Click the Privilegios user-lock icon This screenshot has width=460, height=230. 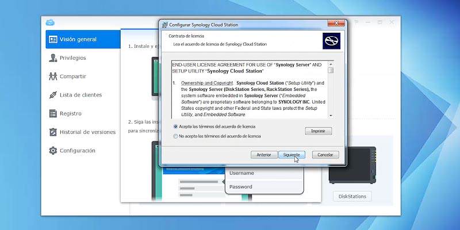[53, 58]
